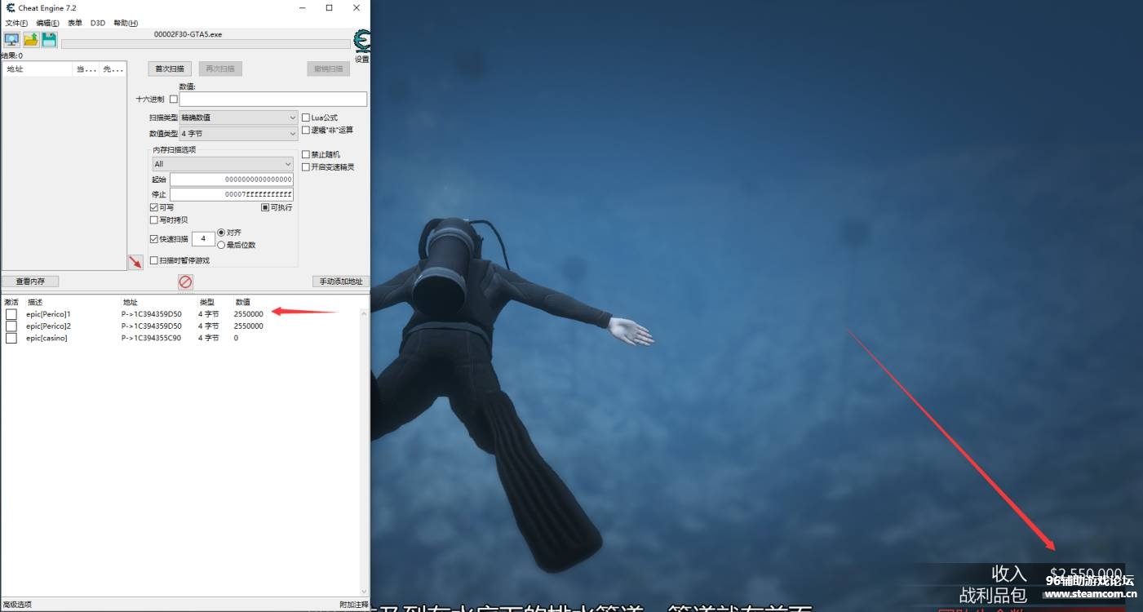The image size is (1143, 612).
Task: Click the 首次扫描 first scan button
Action: 171,69
